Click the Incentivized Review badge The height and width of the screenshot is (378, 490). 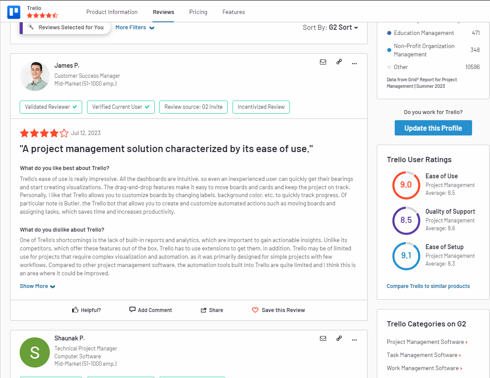tap(261, 107)
